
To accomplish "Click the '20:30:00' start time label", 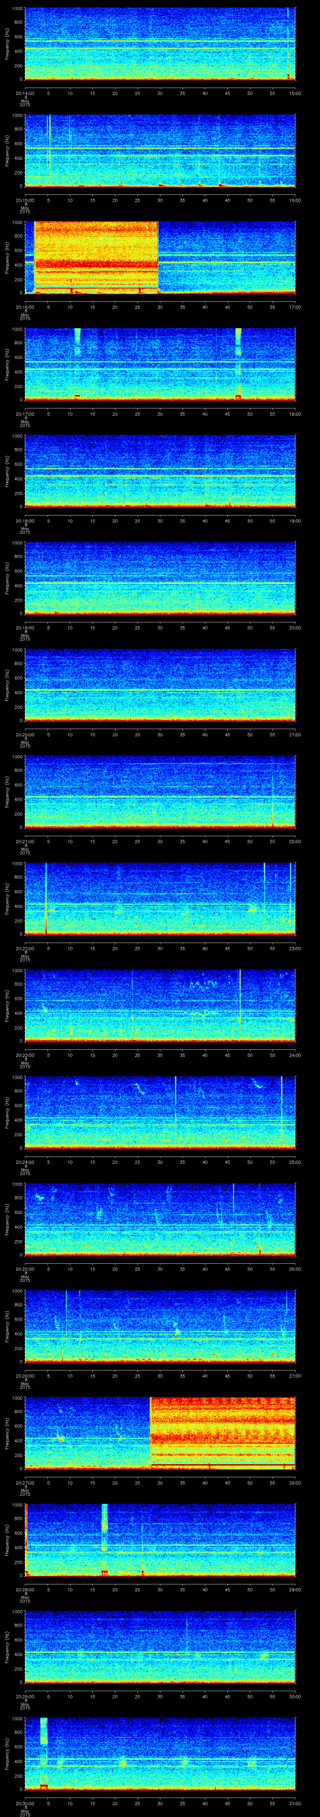I will tap(25, 1803).
